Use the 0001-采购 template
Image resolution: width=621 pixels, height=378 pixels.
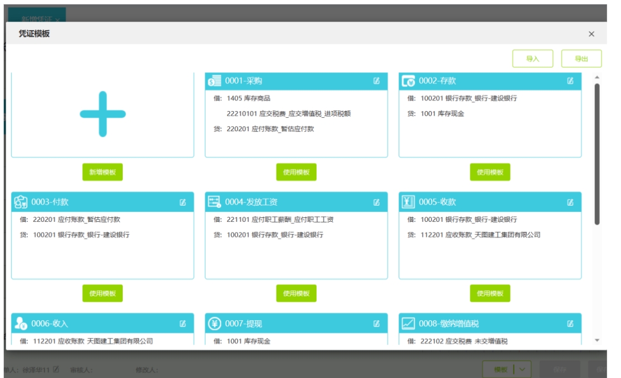[296, 172]
